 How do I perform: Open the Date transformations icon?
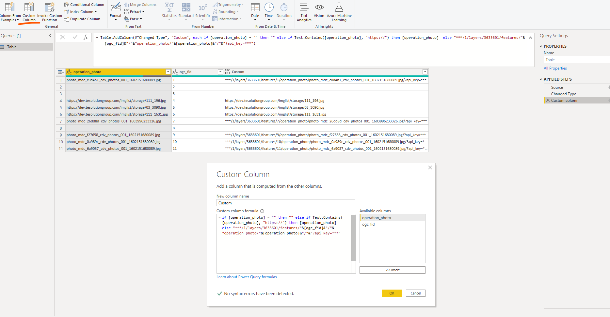coord(255,7)
